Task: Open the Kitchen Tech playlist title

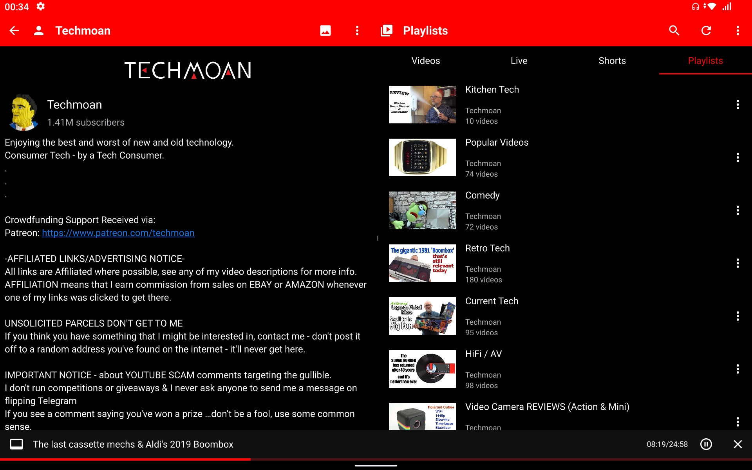Action: [492, 90]
